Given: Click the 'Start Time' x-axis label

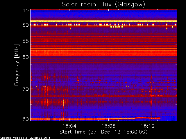Looking at the screenshot, I should 103,132.
